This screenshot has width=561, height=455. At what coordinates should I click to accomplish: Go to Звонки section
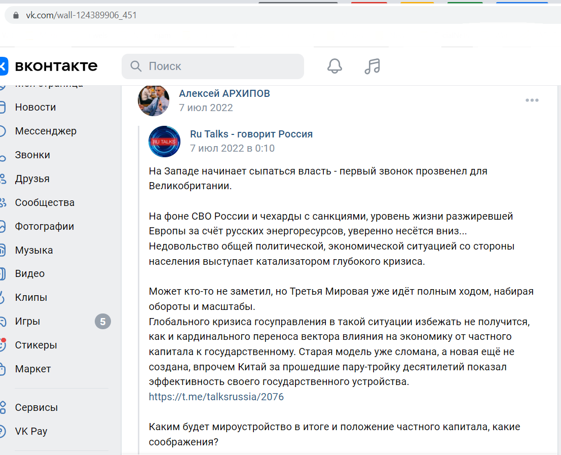tap(32, 155)
